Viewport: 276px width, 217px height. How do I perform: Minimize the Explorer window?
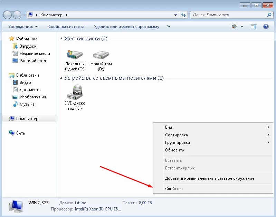tap(245, 6)
